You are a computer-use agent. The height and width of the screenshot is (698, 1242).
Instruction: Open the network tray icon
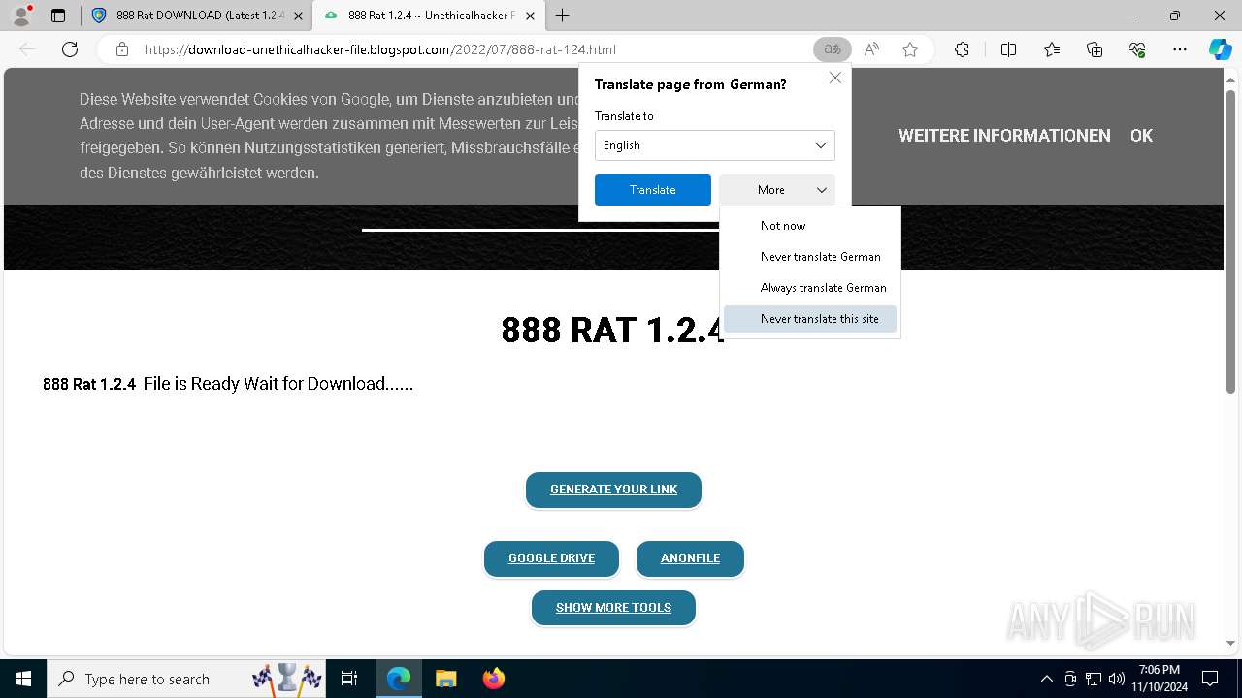(x=1094, y=679)
